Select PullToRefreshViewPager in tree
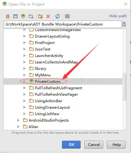 tap(56, 95)
